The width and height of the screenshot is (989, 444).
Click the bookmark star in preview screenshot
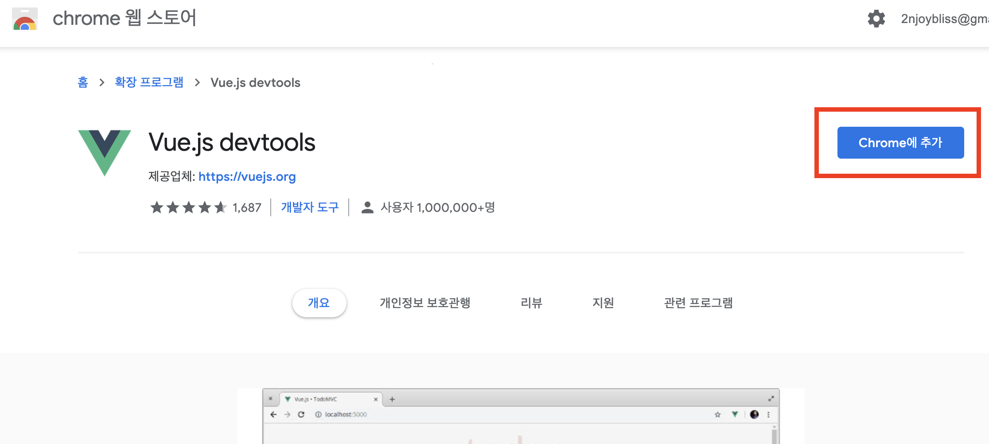[x=717, y=415]
